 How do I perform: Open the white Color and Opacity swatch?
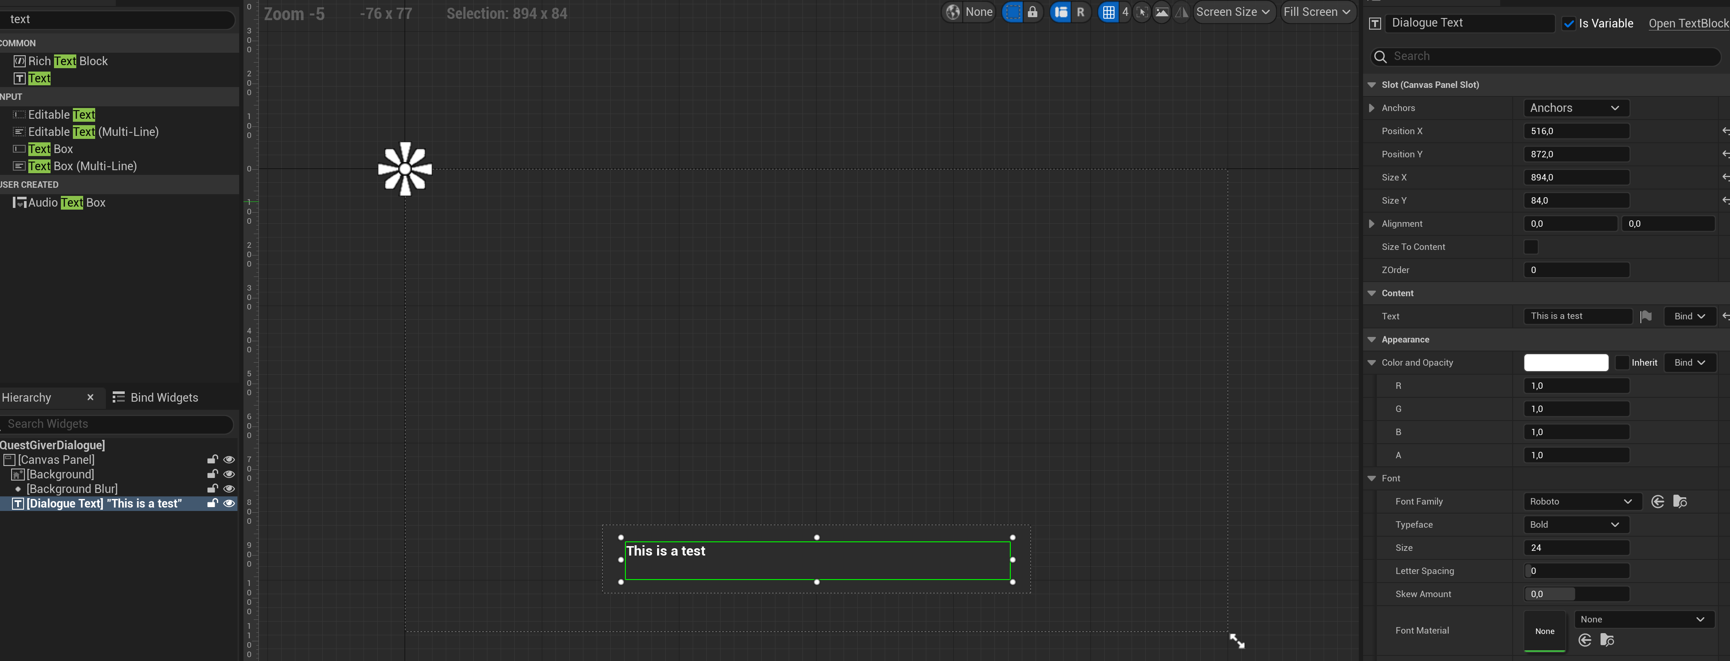[1565, 363]
